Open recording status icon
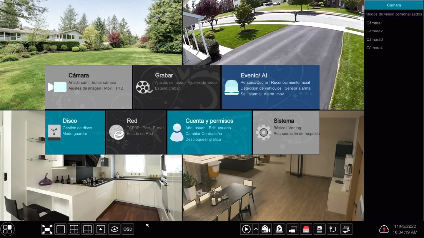 pos(292,229)
